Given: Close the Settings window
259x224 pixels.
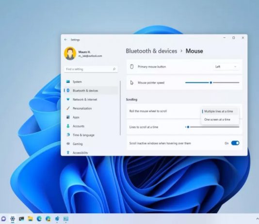Looking at the screenshot, I should point(243,38).
